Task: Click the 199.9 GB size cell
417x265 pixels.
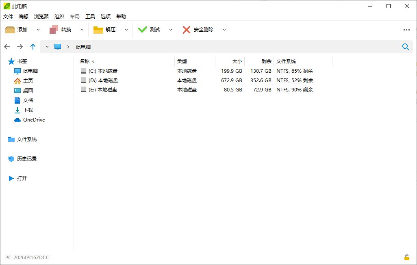Action: [x=232, y=71]
